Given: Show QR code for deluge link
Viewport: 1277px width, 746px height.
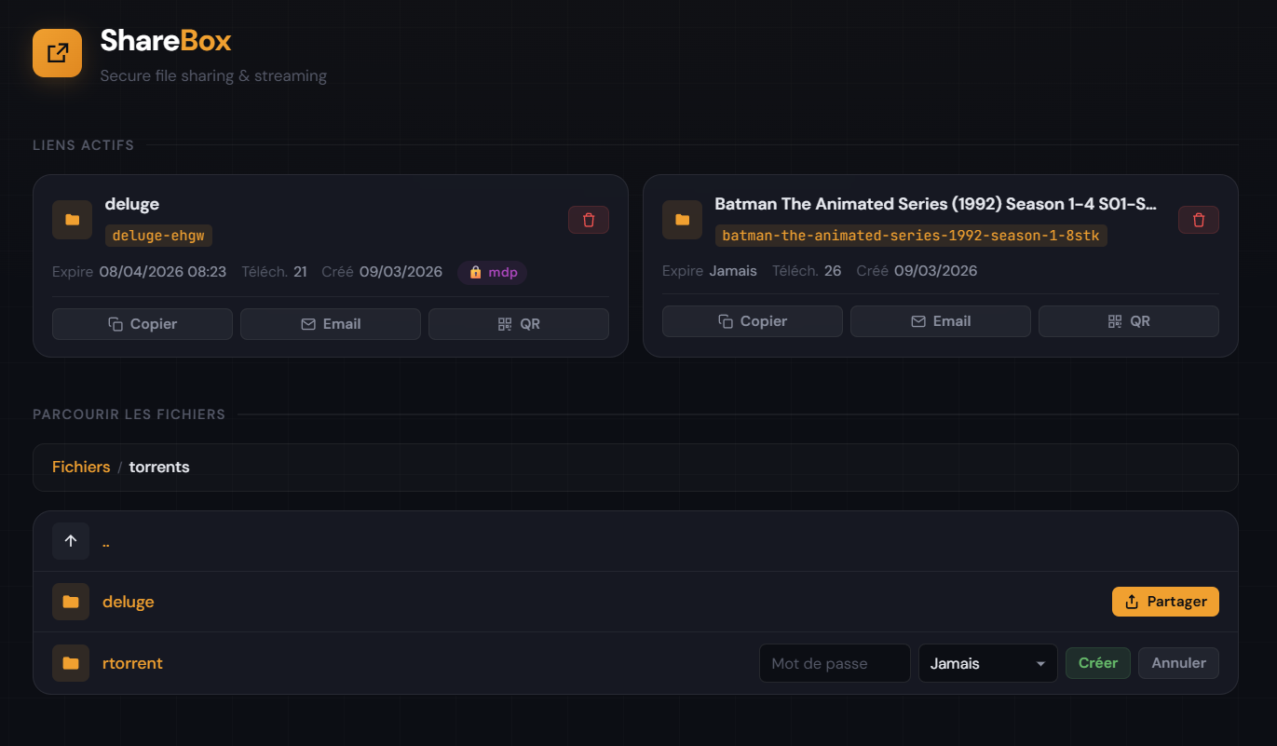Looking at the screenshot, I should click(519, 324).
